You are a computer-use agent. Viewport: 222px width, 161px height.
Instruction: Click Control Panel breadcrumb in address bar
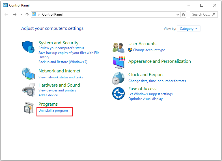[x=52, y=14]
